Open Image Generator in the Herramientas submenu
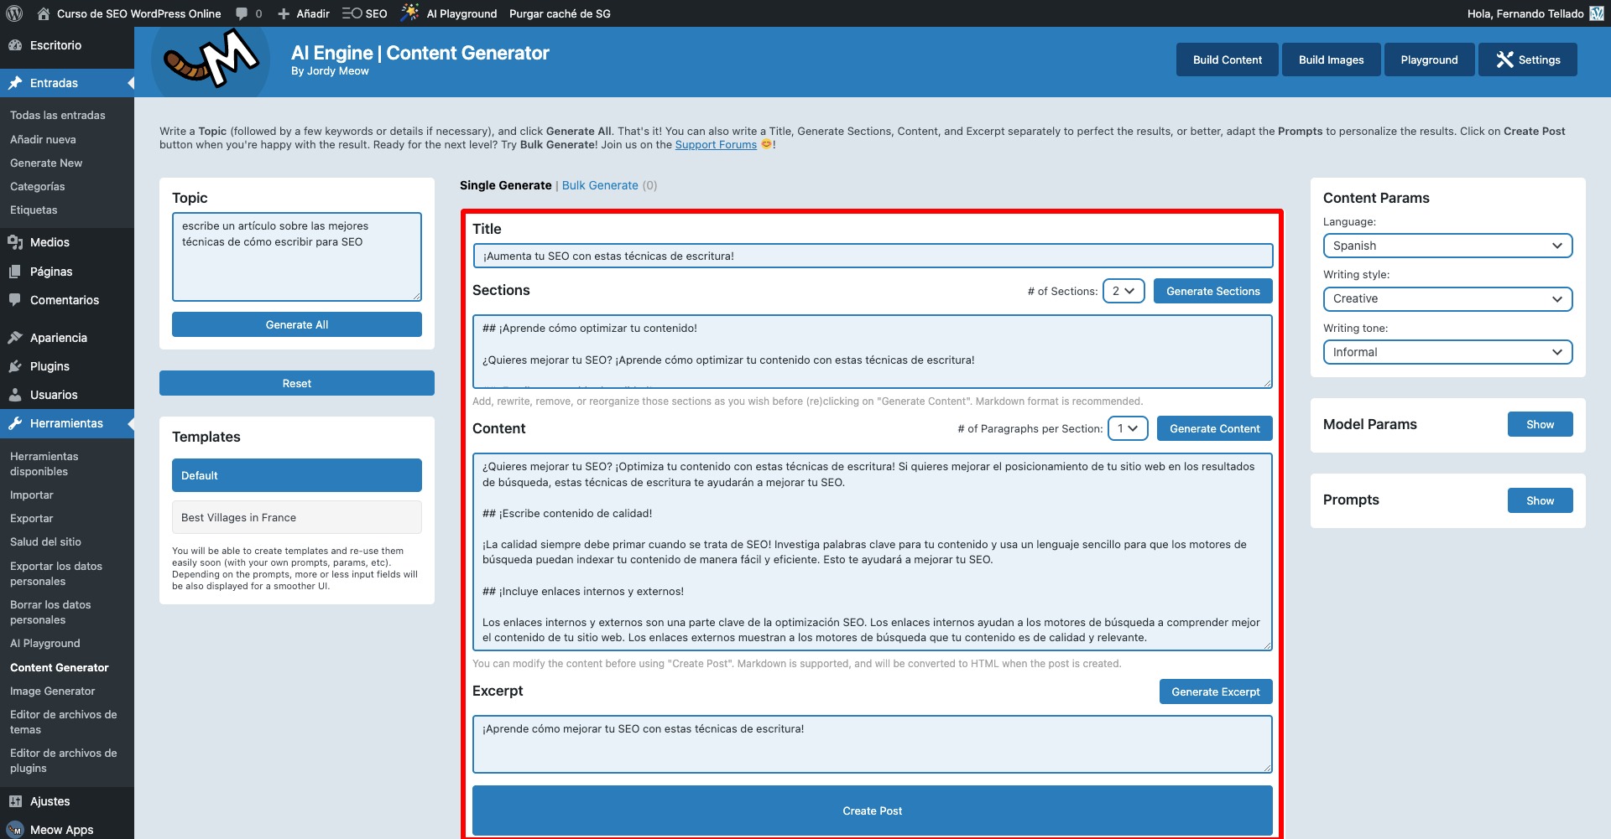This screenshot has width=1611, height=839. point(52,691)
